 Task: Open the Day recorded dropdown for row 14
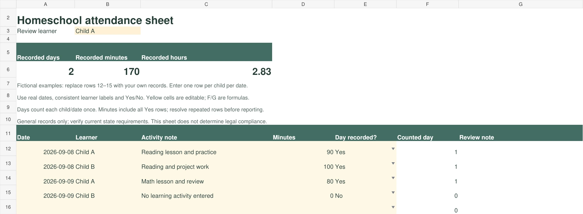pyautogui.click(x=393, y=178)
